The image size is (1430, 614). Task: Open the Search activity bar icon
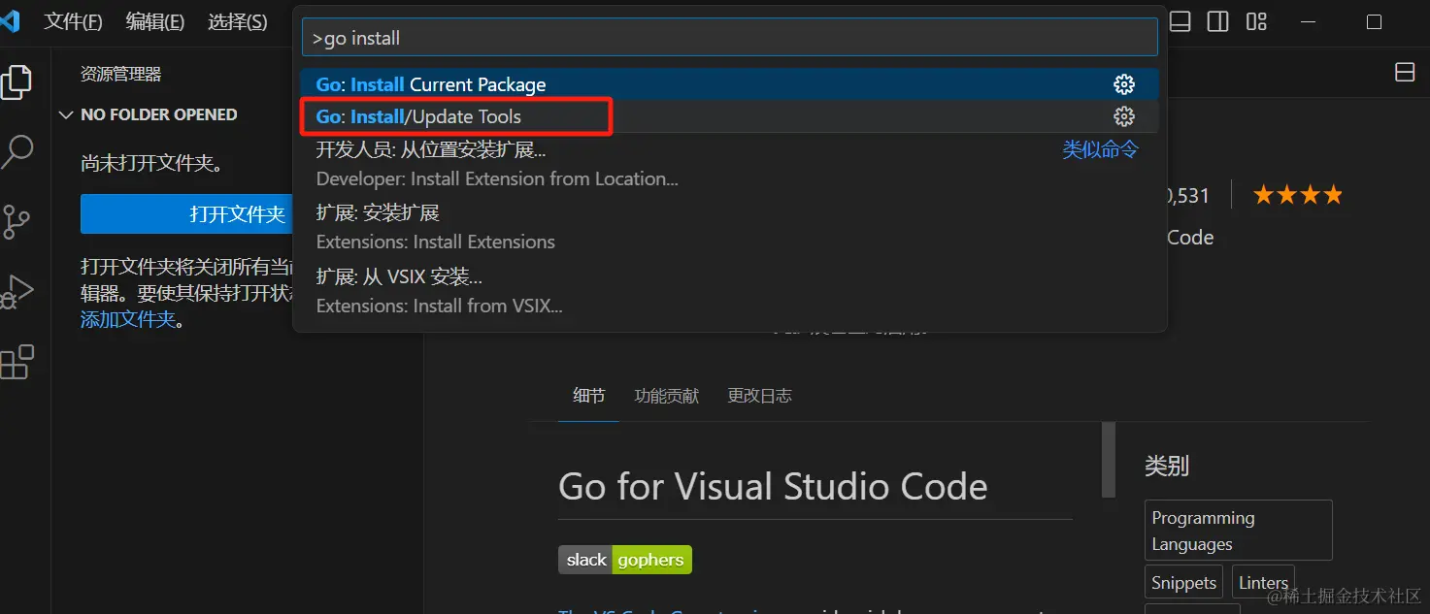pyautogui.click(x=17, y=152)
